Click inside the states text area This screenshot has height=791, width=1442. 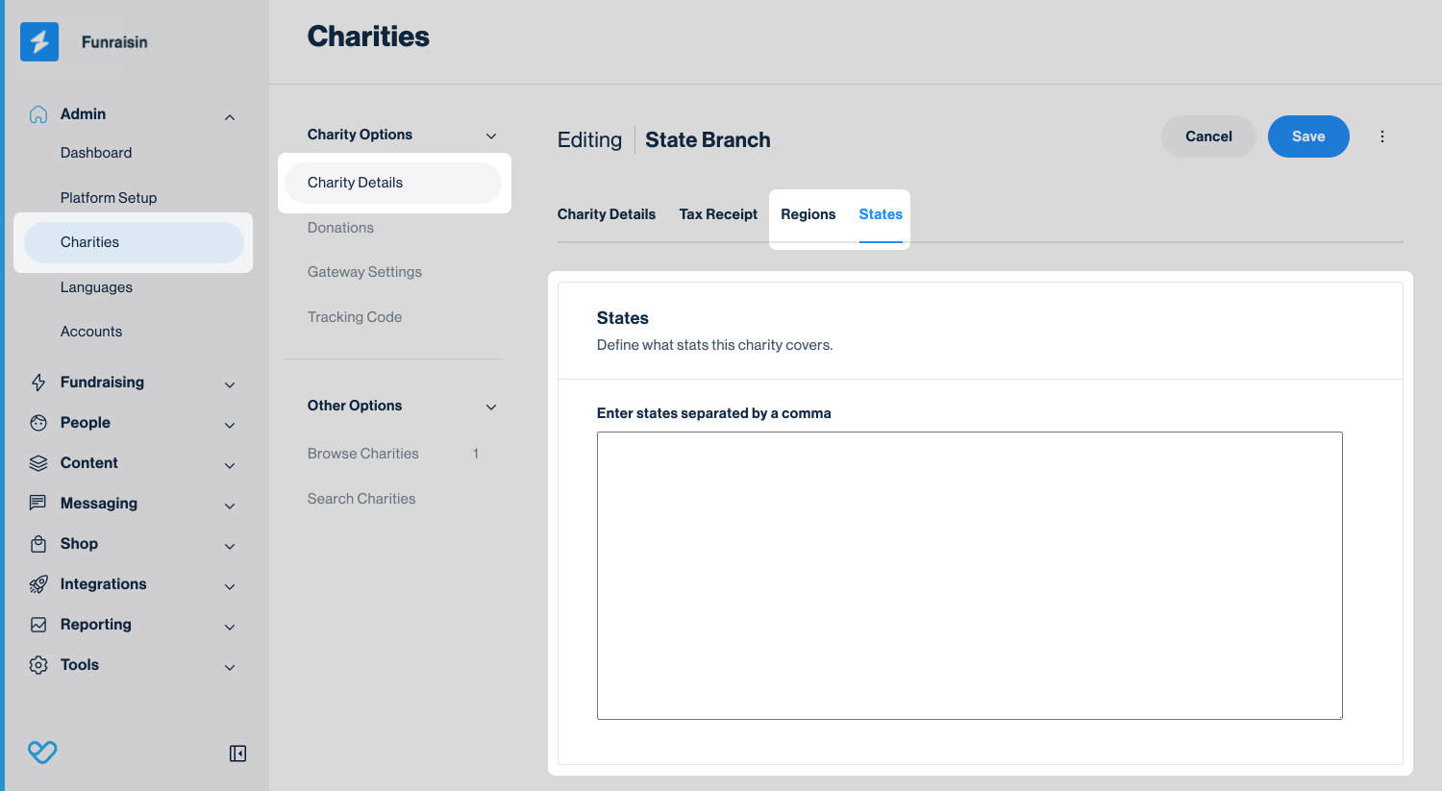(969, 575)
